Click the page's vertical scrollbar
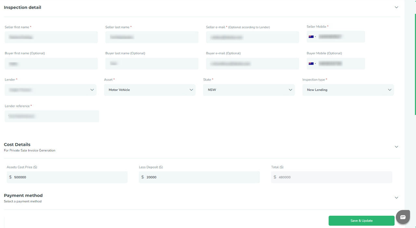 click(415, 65)
